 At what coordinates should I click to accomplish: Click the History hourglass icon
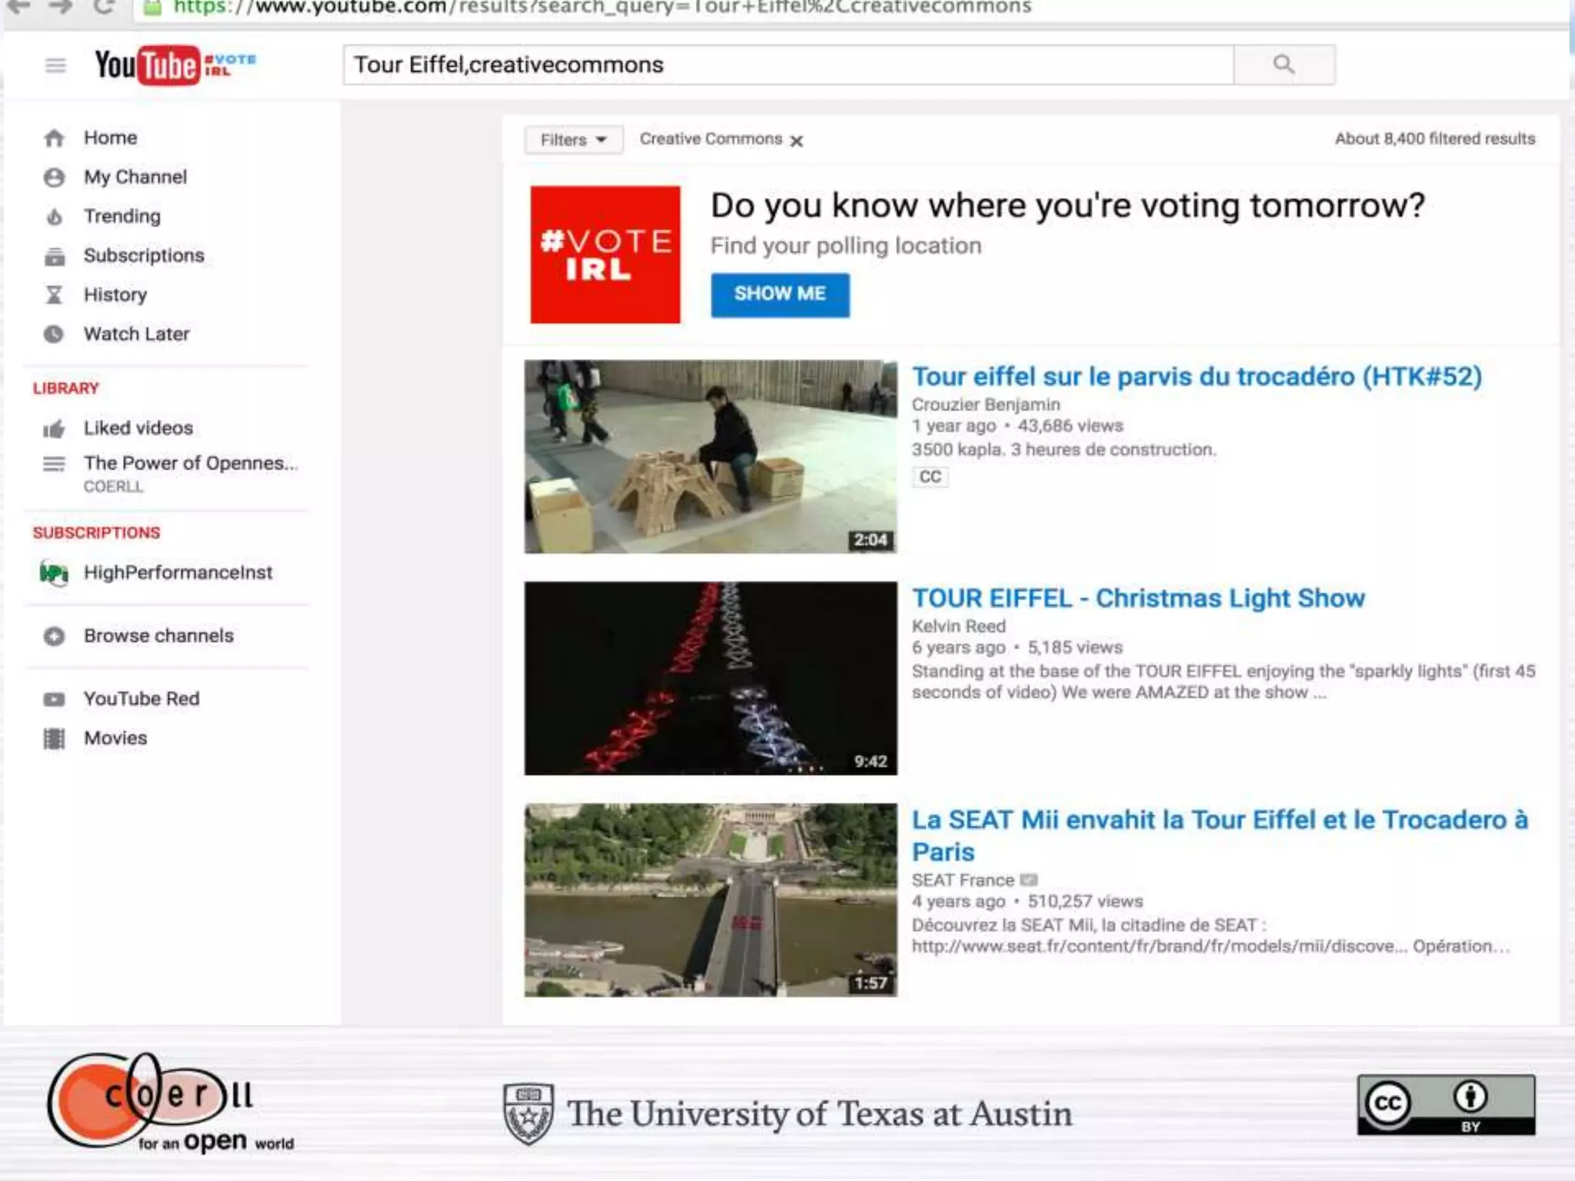pyautogui.click(x=54, y=295)
